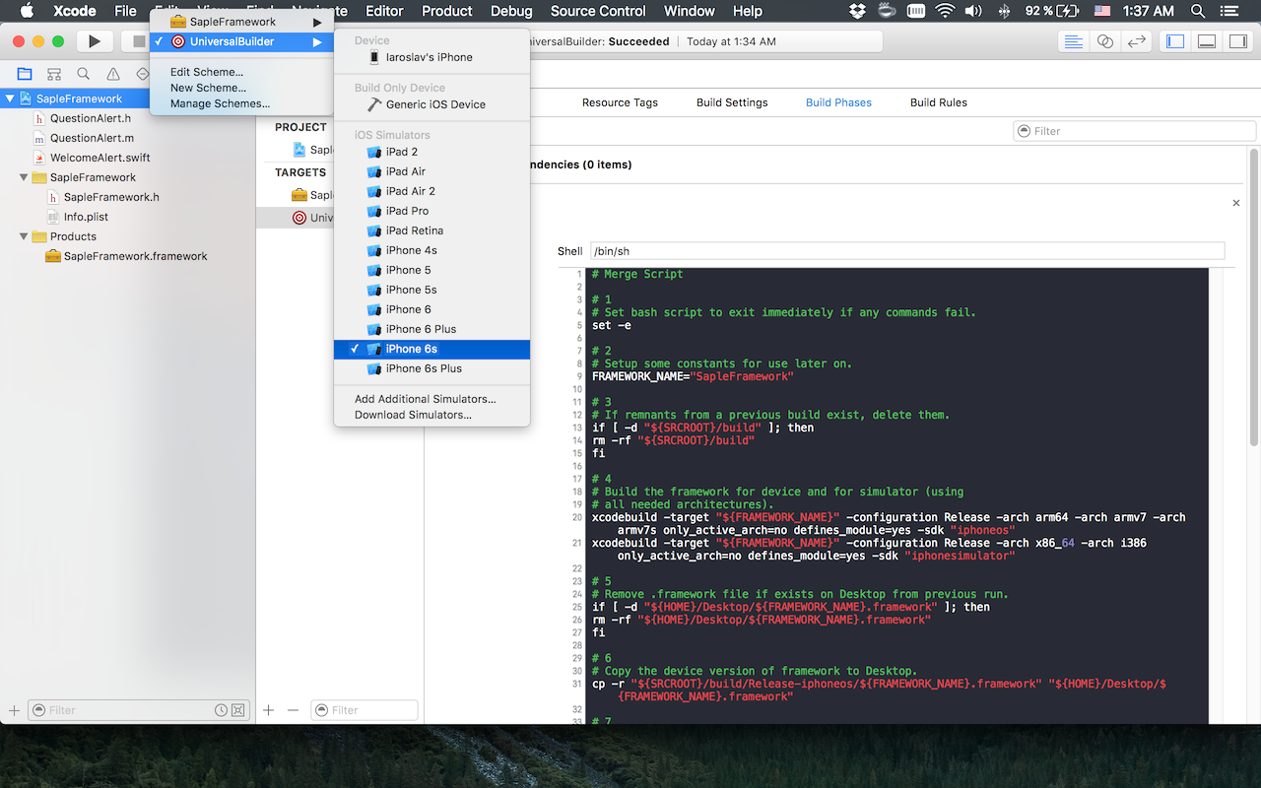Stop the running build
The image size is (1261, 788).
point(139,41)
